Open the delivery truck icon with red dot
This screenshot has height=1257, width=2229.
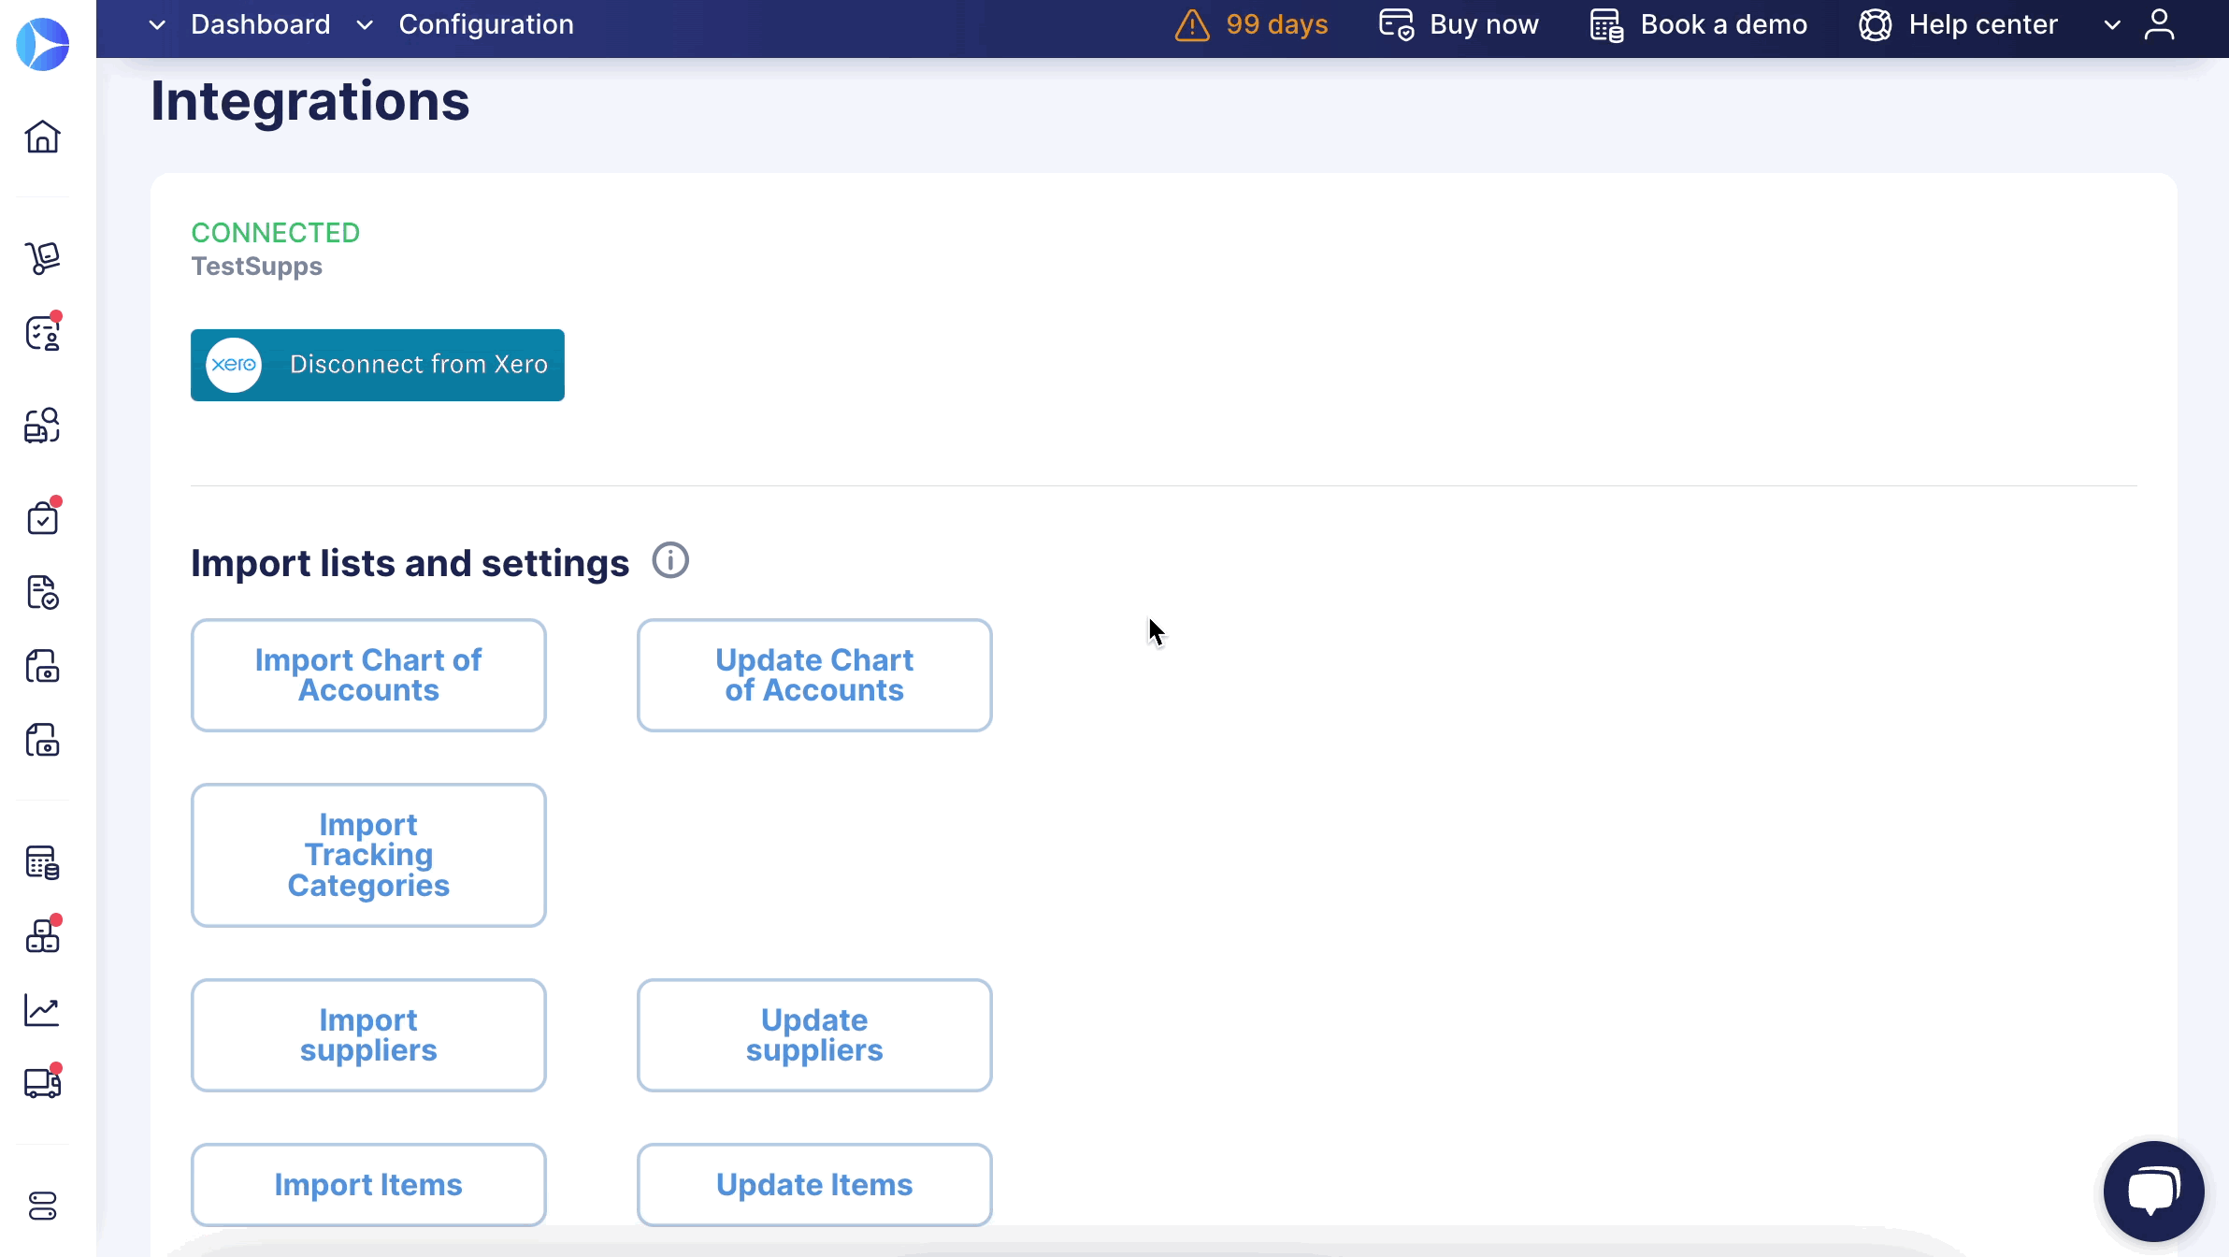click(43, 1082)
